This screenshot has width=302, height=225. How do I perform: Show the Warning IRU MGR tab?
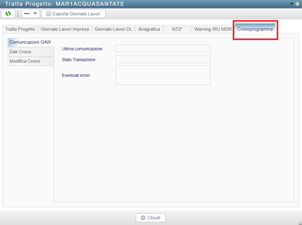tap(213, 29)
